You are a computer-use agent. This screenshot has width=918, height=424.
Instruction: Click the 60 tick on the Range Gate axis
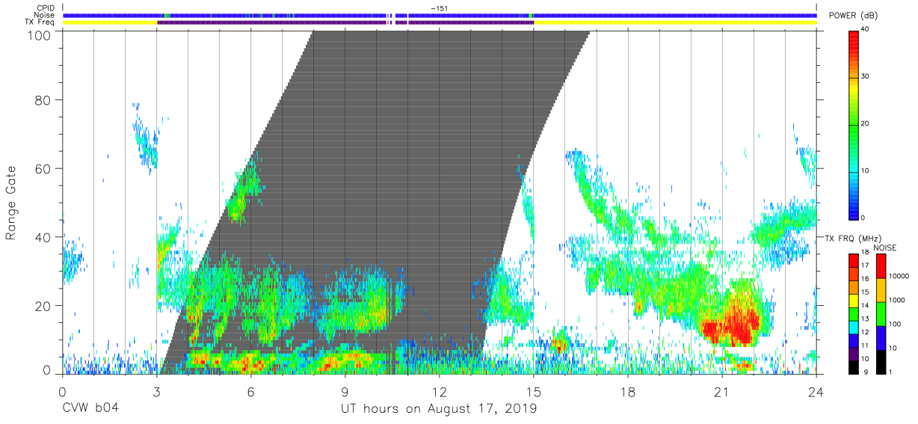[x=43, y=169]
